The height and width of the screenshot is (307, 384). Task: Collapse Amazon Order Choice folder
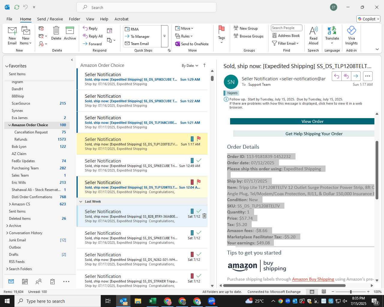(x=10, y=125)
